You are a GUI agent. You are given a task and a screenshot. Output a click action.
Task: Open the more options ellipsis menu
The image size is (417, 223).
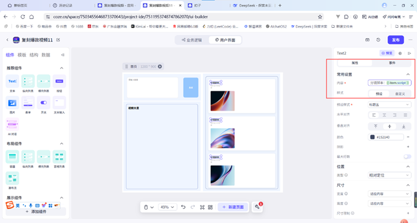click(x=410, y=40)
